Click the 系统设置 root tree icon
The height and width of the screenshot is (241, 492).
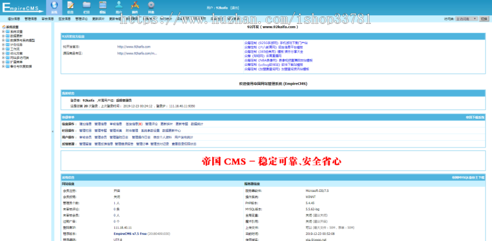tap(4, 27)
